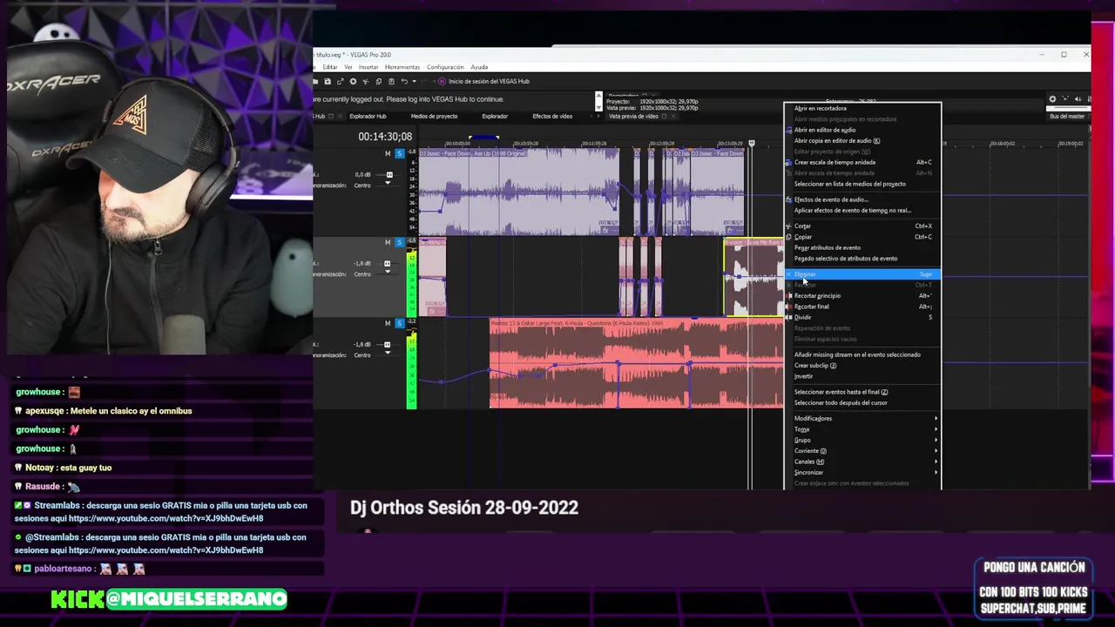This screenshot has height=627, width=1115.
Task: Choose Abrir en editor de audio
Action: (862, 130)
